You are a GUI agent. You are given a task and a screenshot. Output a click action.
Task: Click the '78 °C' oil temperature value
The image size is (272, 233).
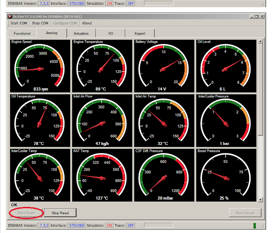point(39,144)
